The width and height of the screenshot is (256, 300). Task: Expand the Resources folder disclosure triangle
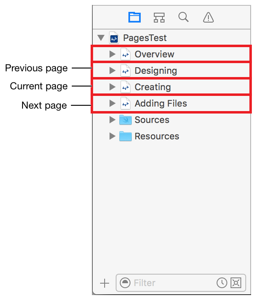tap(112, 136)
